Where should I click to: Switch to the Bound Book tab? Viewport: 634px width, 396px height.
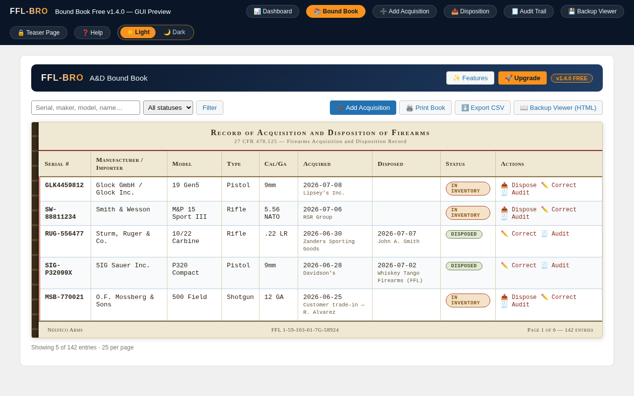[336, 11]
